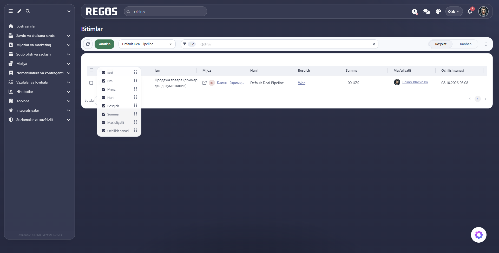The height and width of the screenshot is (253, 499).
Task: Open the three-dot options menu
Action: [486, 44]
